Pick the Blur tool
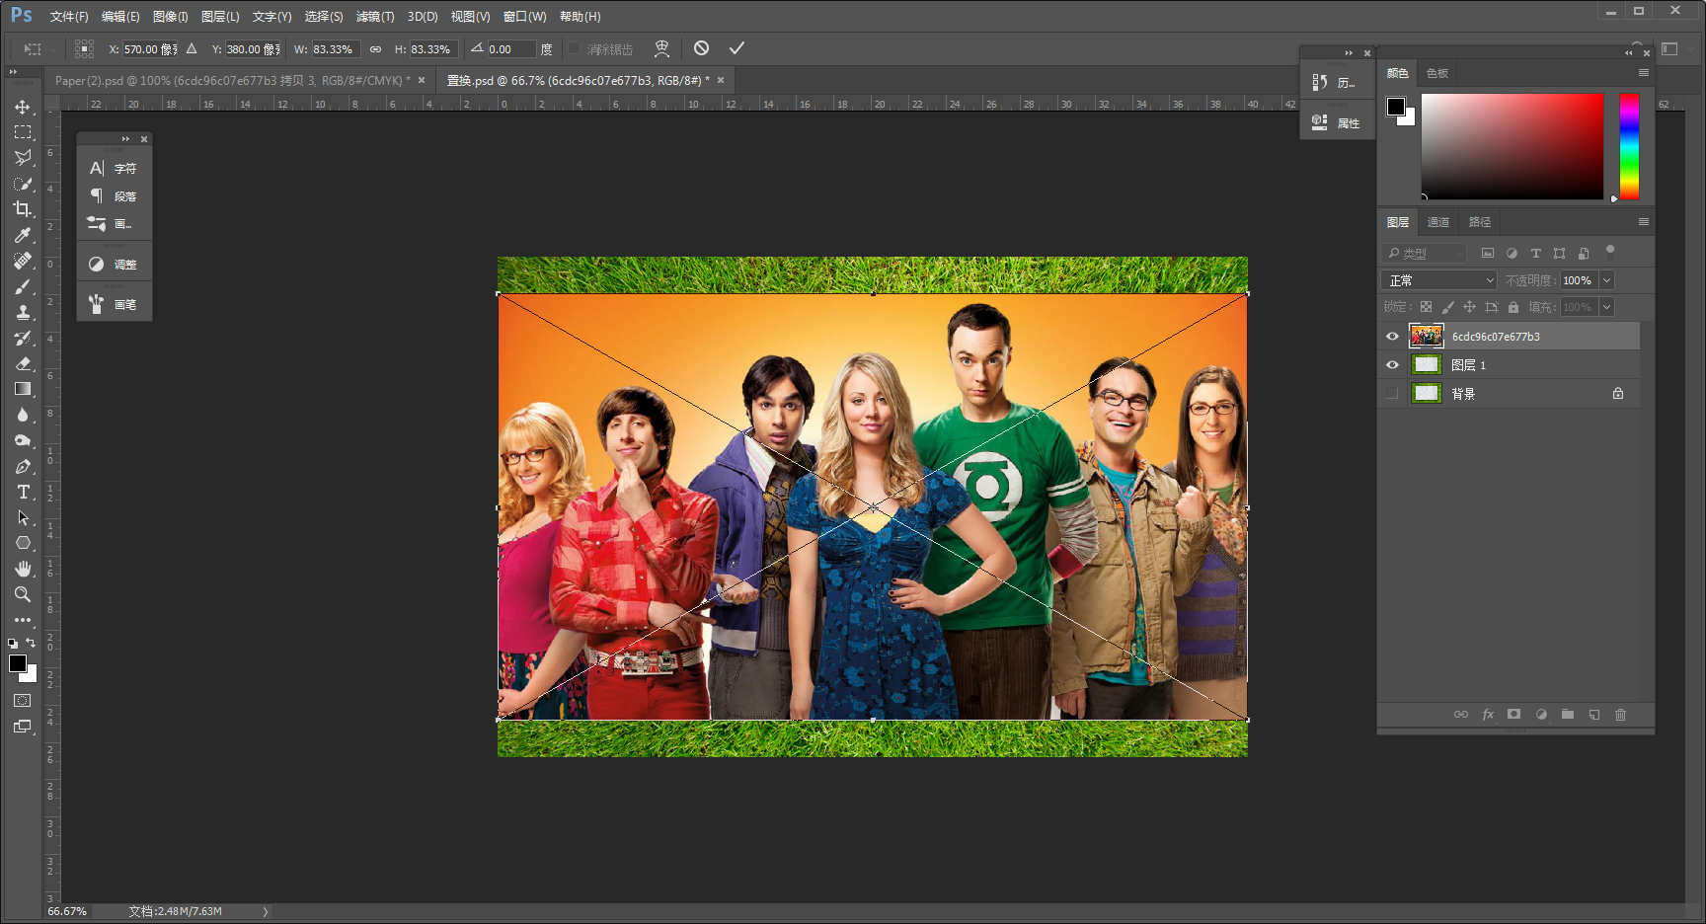 (23, 415)
